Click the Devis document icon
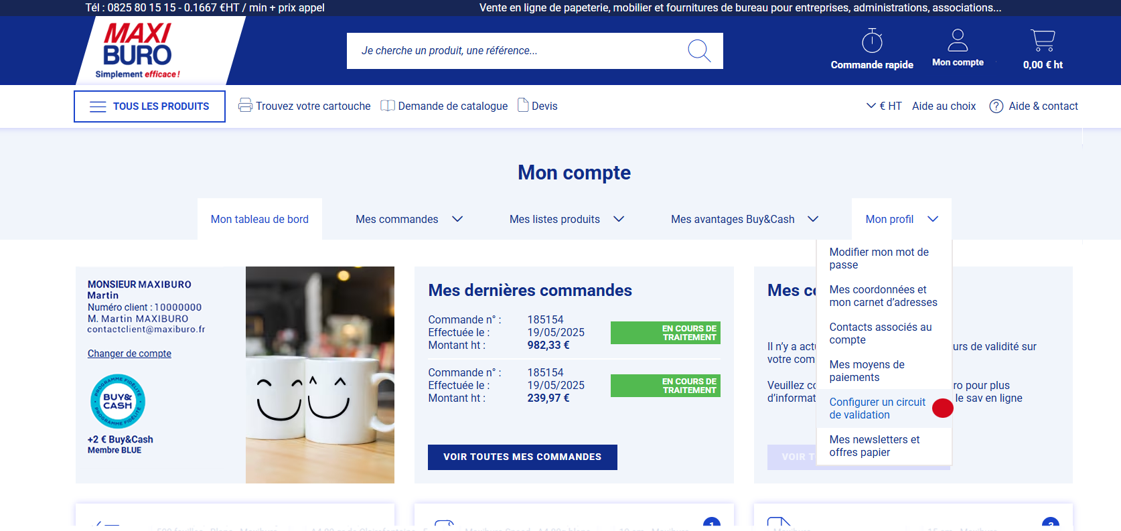Screen dimensions: 1121x531 coord(523,105)
